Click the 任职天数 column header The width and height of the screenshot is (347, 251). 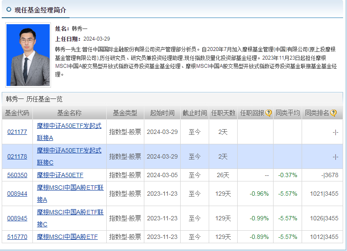point(223,113)
